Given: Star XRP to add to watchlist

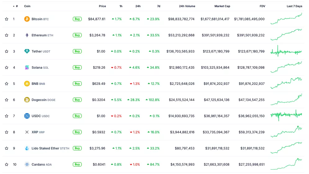Looking at the screenshot, I should [7, 132].
